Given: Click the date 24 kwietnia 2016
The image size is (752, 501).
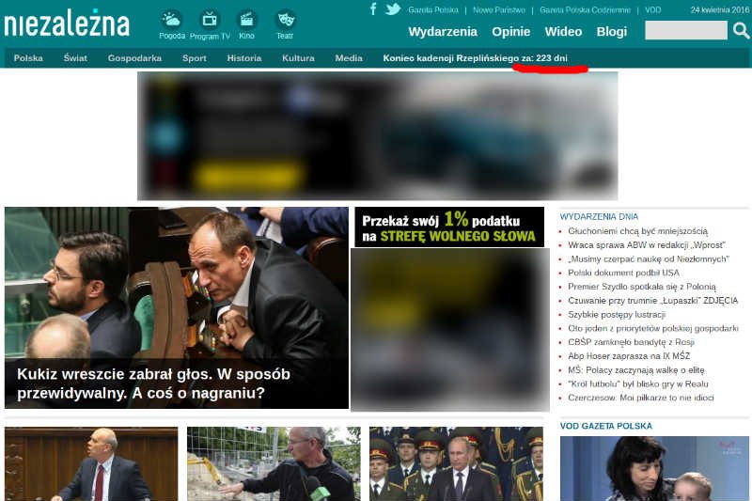Looking at the screenshot, I should click(719, 9).
